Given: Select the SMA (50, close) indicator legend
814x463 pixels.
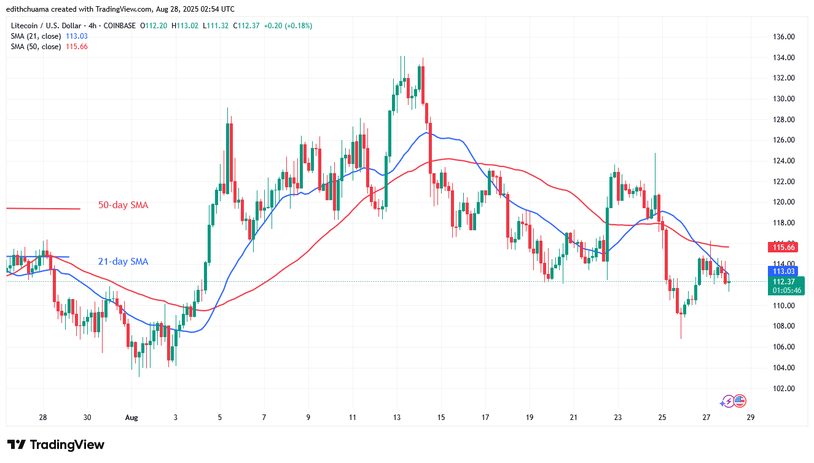Looking at the screenshot, I should coord(49,47).
